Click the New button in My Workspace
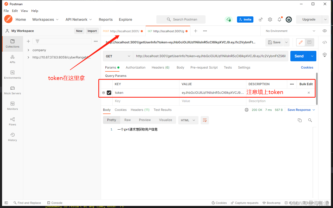The image size is (333, 208). click(x=79, y=31)
